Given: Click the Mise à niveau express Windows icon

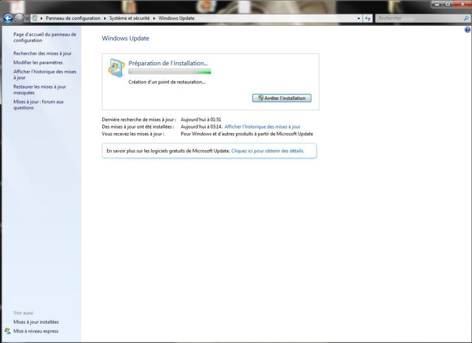Looking at the screenshot, I should click(x=7, y=331).
